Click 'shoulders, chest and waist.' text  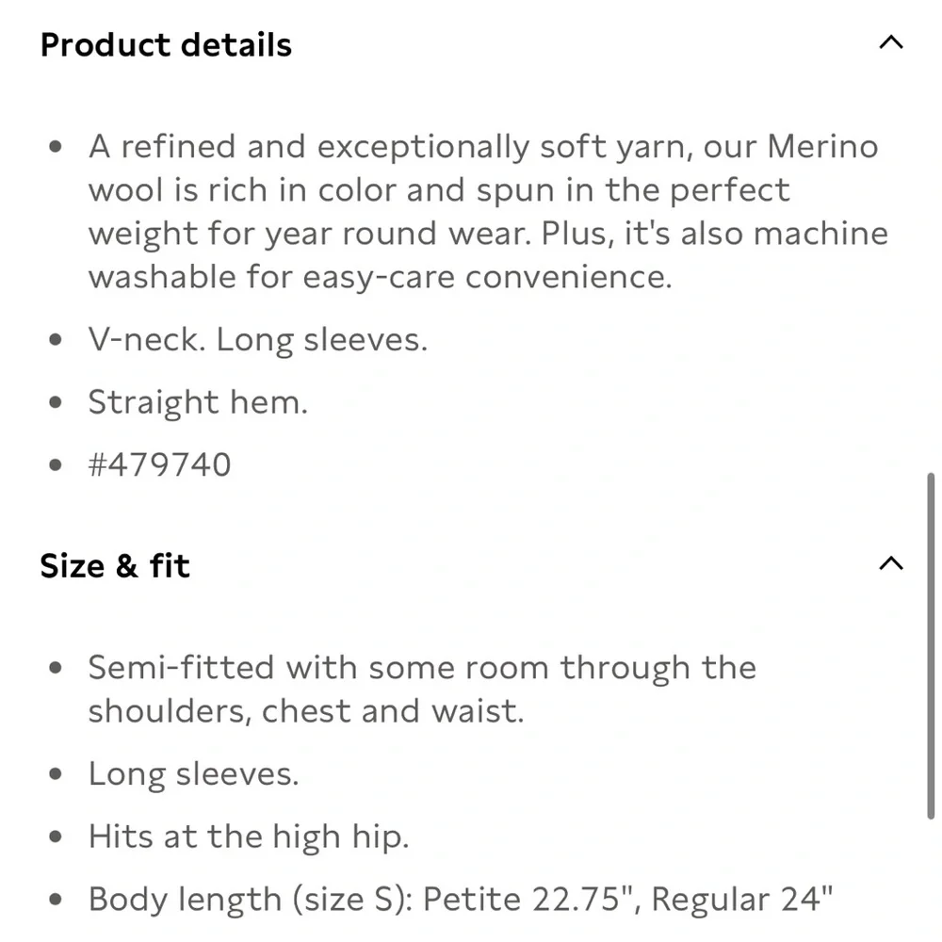coord(305,711)
